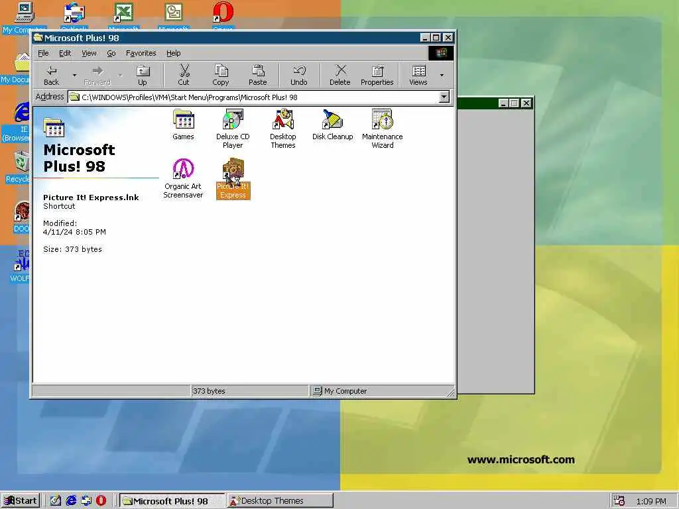Click the Paste toolbar icon
The height and width of the screenshot is (509, 679).
click(258, 76)
